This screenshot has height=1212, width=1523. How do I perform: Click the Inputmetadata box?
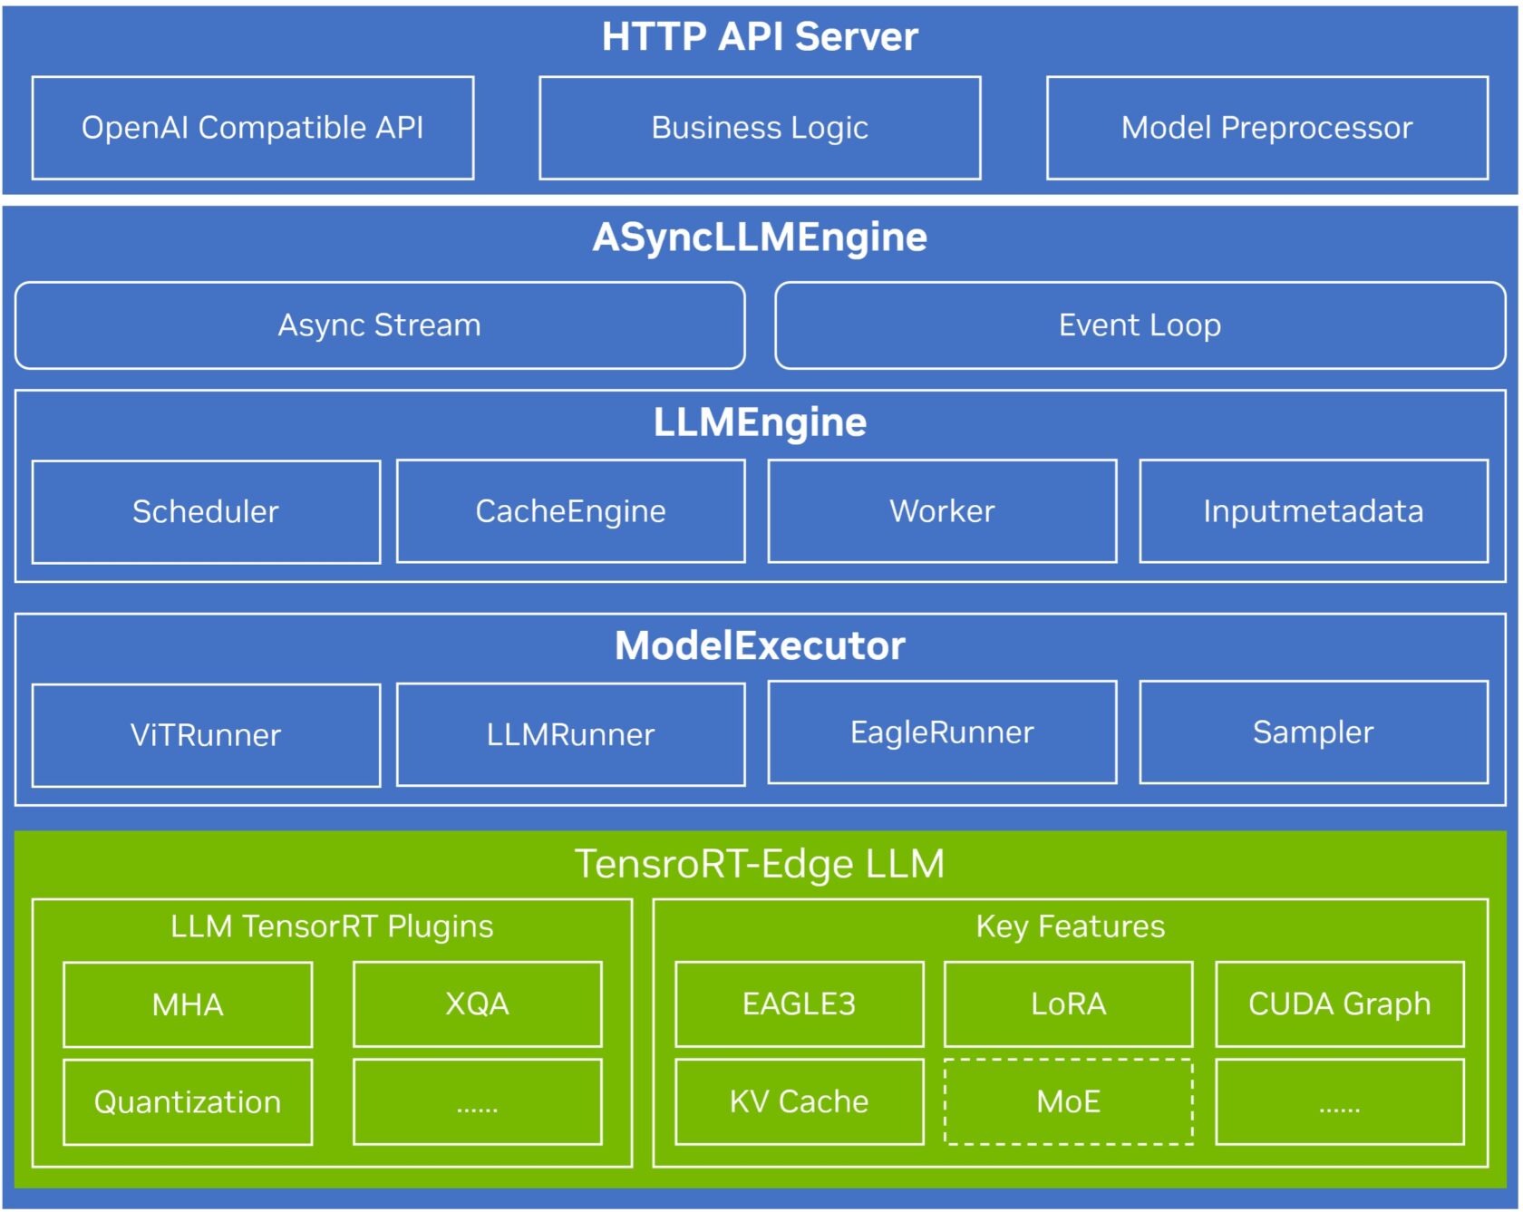[1313, 511]
